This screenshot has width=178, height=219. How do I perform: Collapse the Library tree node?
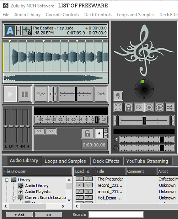point(7,180)
